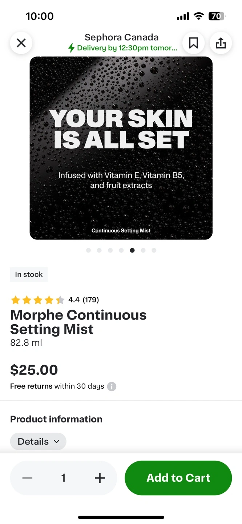Tap the info icon beside free returns

tap(112, 386)
